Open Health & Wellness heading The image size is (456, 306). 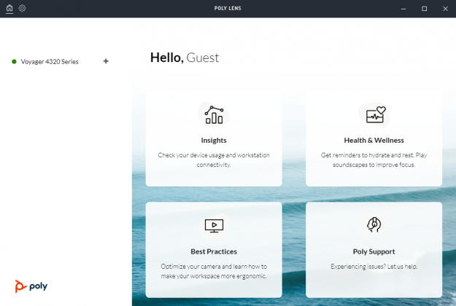tap(374, 140)
